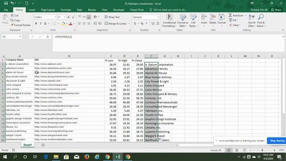The width and height of the screenshot is (286, 161).
Task: Toggle align text left
Action: [x=80, y=24]
